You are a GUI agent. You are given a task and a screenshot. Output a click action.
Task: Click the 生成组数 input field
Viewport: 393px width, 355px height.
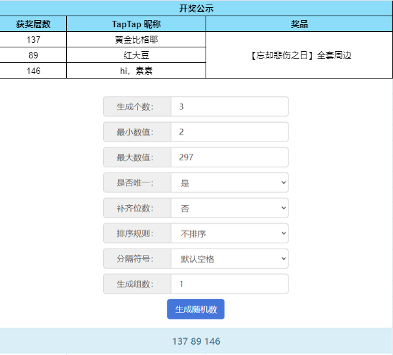230,284
